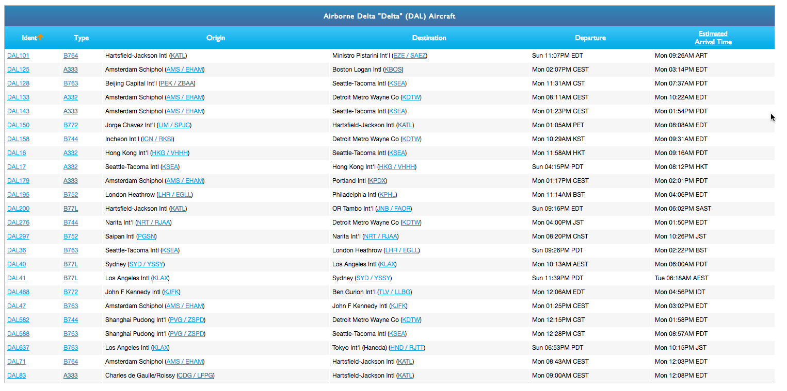Sort table by Ident column header
This screenshot has width=787, height=391.
coord(29,38)
